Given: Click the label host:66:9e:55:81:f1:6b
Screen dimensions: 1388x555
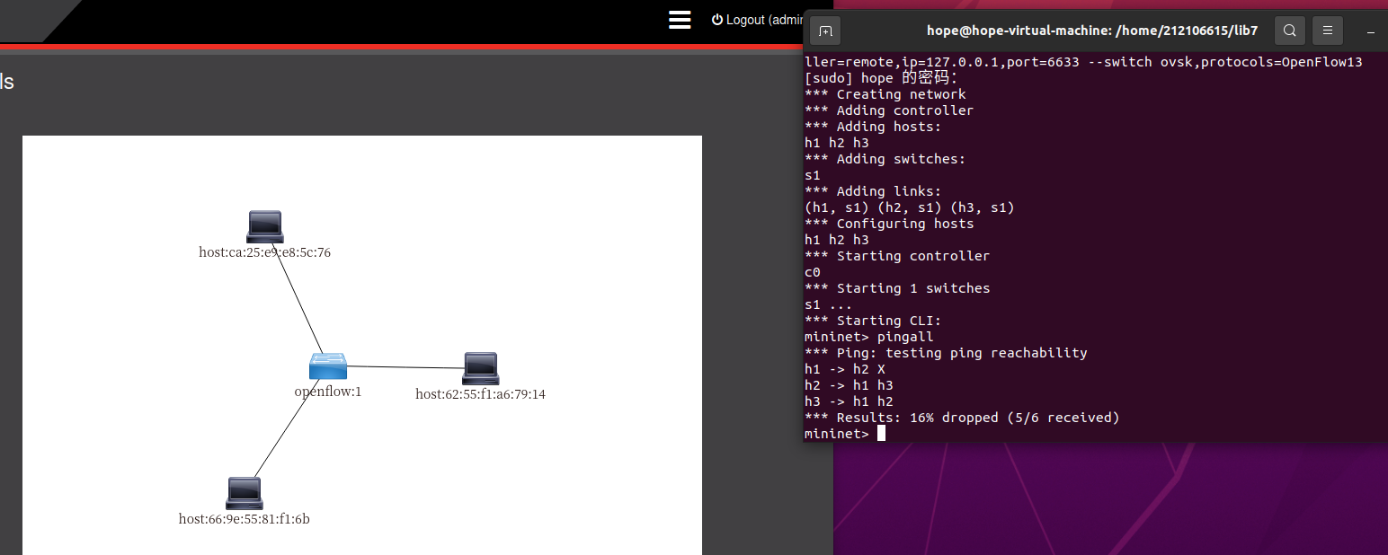Looking at the screenshot, I should pyautogui.click(x=245, y=519).
